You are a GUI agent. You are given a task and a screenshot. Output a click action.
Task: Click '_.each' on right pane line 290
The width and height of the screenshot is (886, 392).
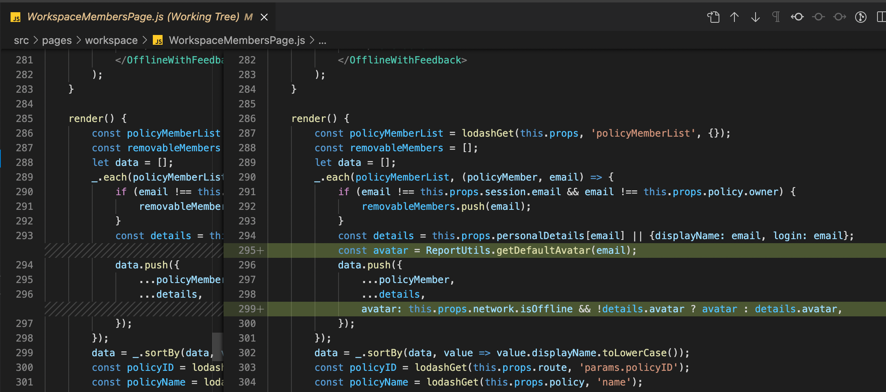[332, 177]
